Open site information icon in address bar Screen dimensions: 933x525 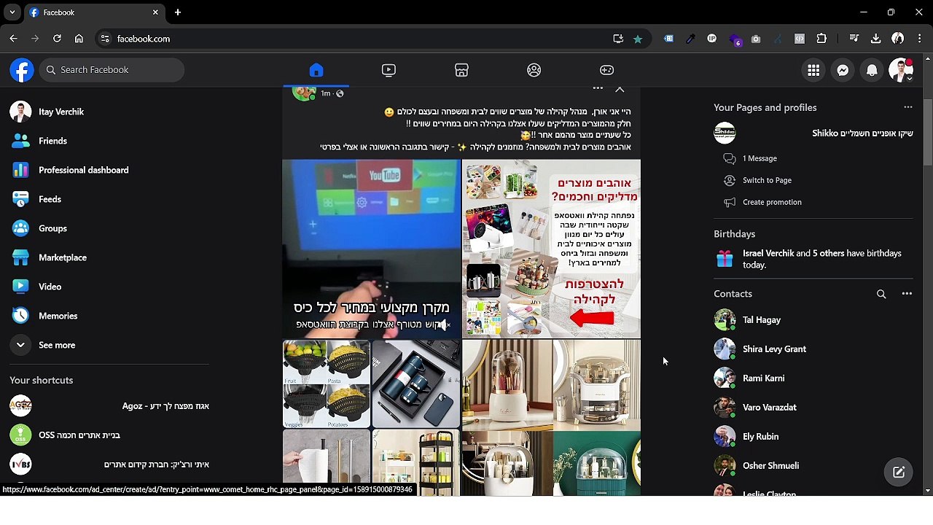click(105, 39)
